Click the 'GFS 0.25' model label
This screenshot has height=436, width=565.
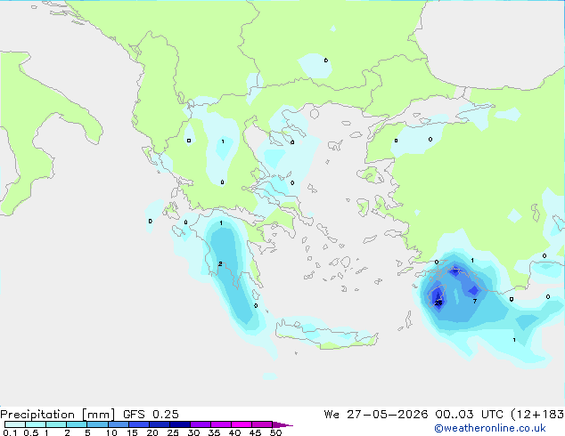[151, 415]
